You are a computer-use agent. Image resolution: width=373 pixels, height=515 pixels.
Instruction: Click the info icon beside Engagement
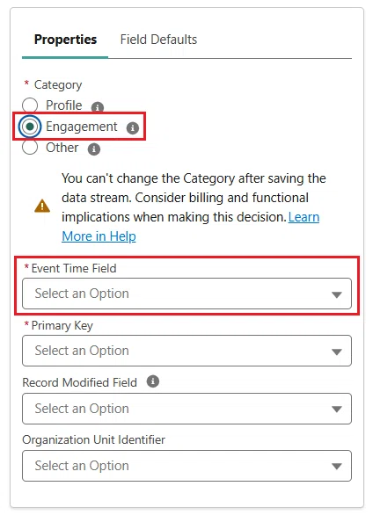point(133,127)
